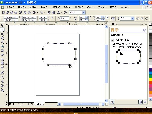The width and height of the screenshot is (152, 114).
Task: Click the Copy toolbar icon
Action: pyautogui.click(x=25, y=12)
